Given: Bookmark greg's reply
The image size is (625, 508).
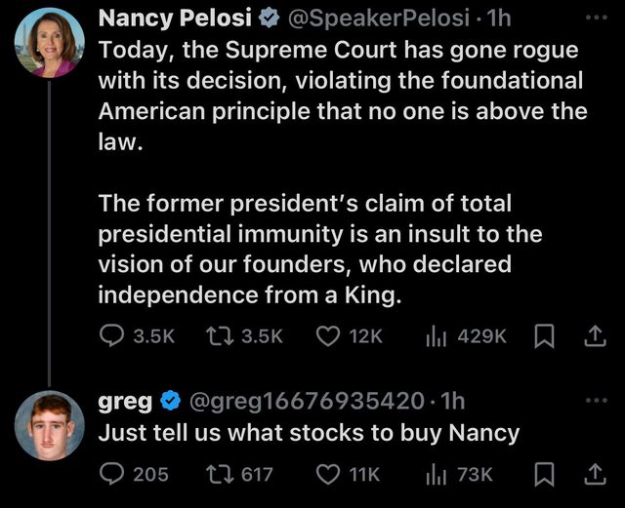Looking at the screenshot, I should tap(544, 474).
